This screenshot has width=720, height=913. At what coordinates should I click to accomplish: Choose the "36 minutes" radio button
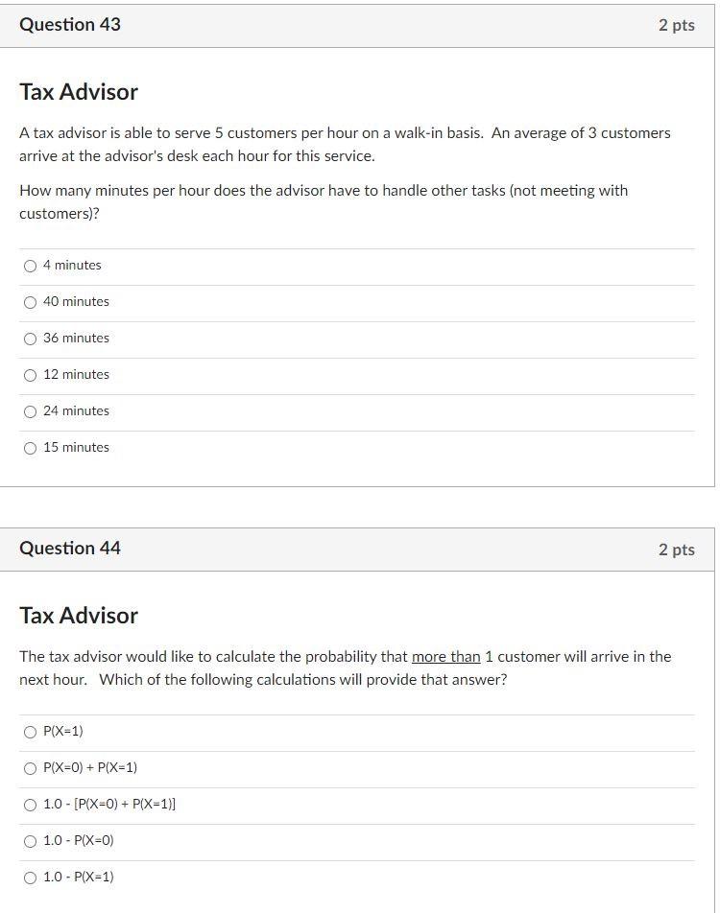(30, 338)
